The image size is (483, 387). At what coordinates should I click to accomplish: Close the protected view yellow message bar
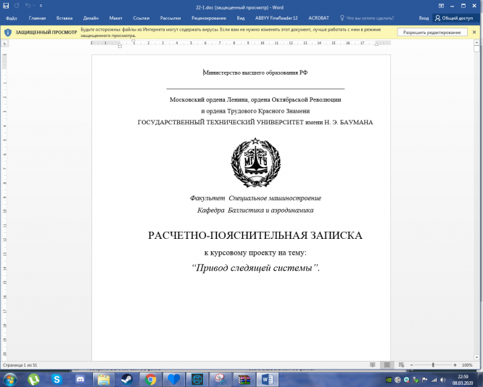[x=474, y=32]
